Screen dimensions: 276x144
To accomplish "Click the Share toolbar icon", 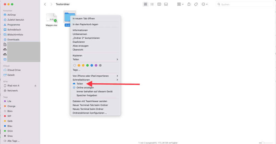I will click(x=189, y=4).
